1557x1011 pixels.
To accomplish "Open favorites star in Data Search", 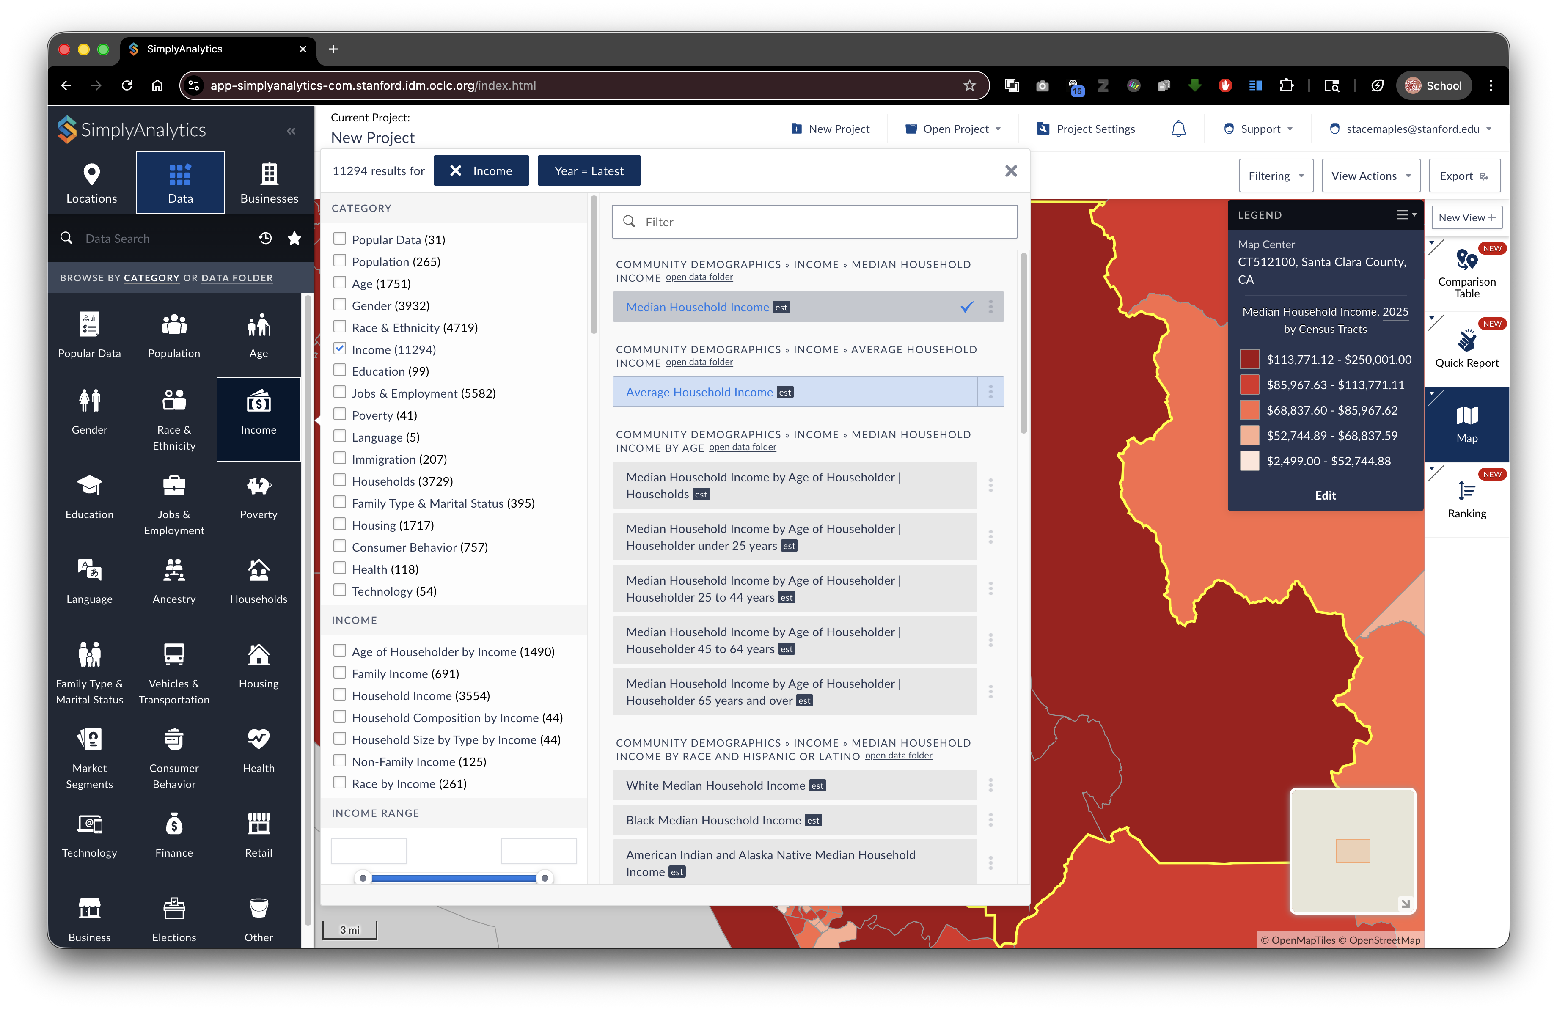I will point(294,238).
